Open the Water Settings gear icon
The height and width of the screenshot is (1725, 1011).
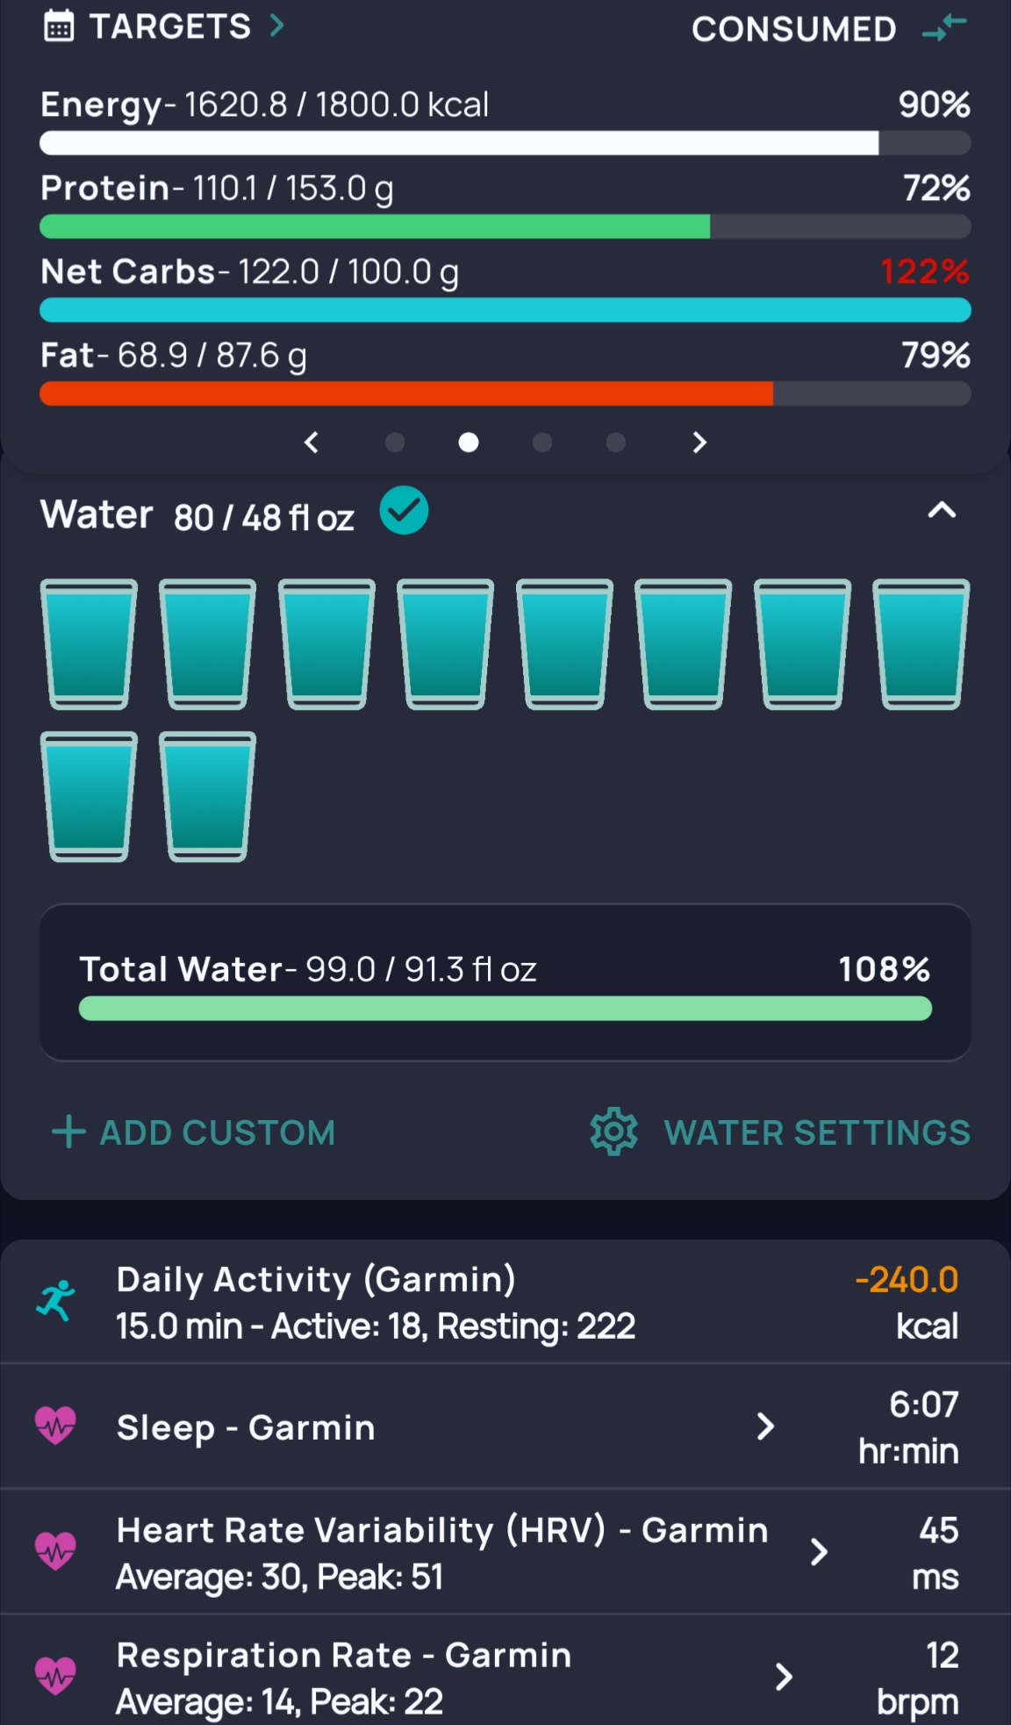613,1132
